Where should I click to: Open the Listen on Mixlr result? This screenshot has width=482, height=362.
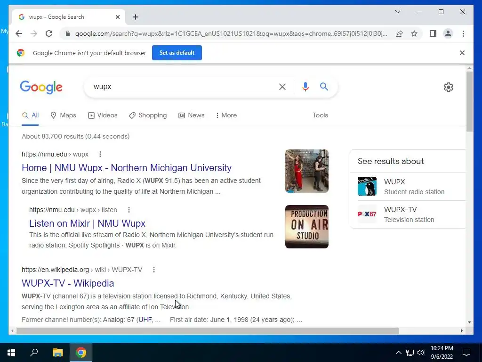(87, 223)
